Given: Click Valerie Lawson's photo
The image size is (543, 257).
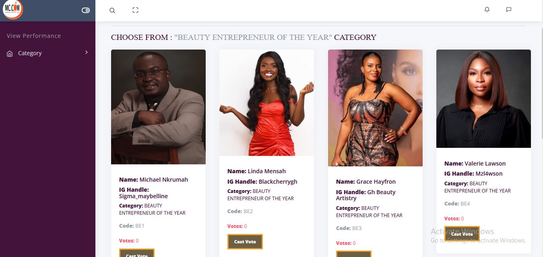Looking at the screenshot, I should point(483,99).
